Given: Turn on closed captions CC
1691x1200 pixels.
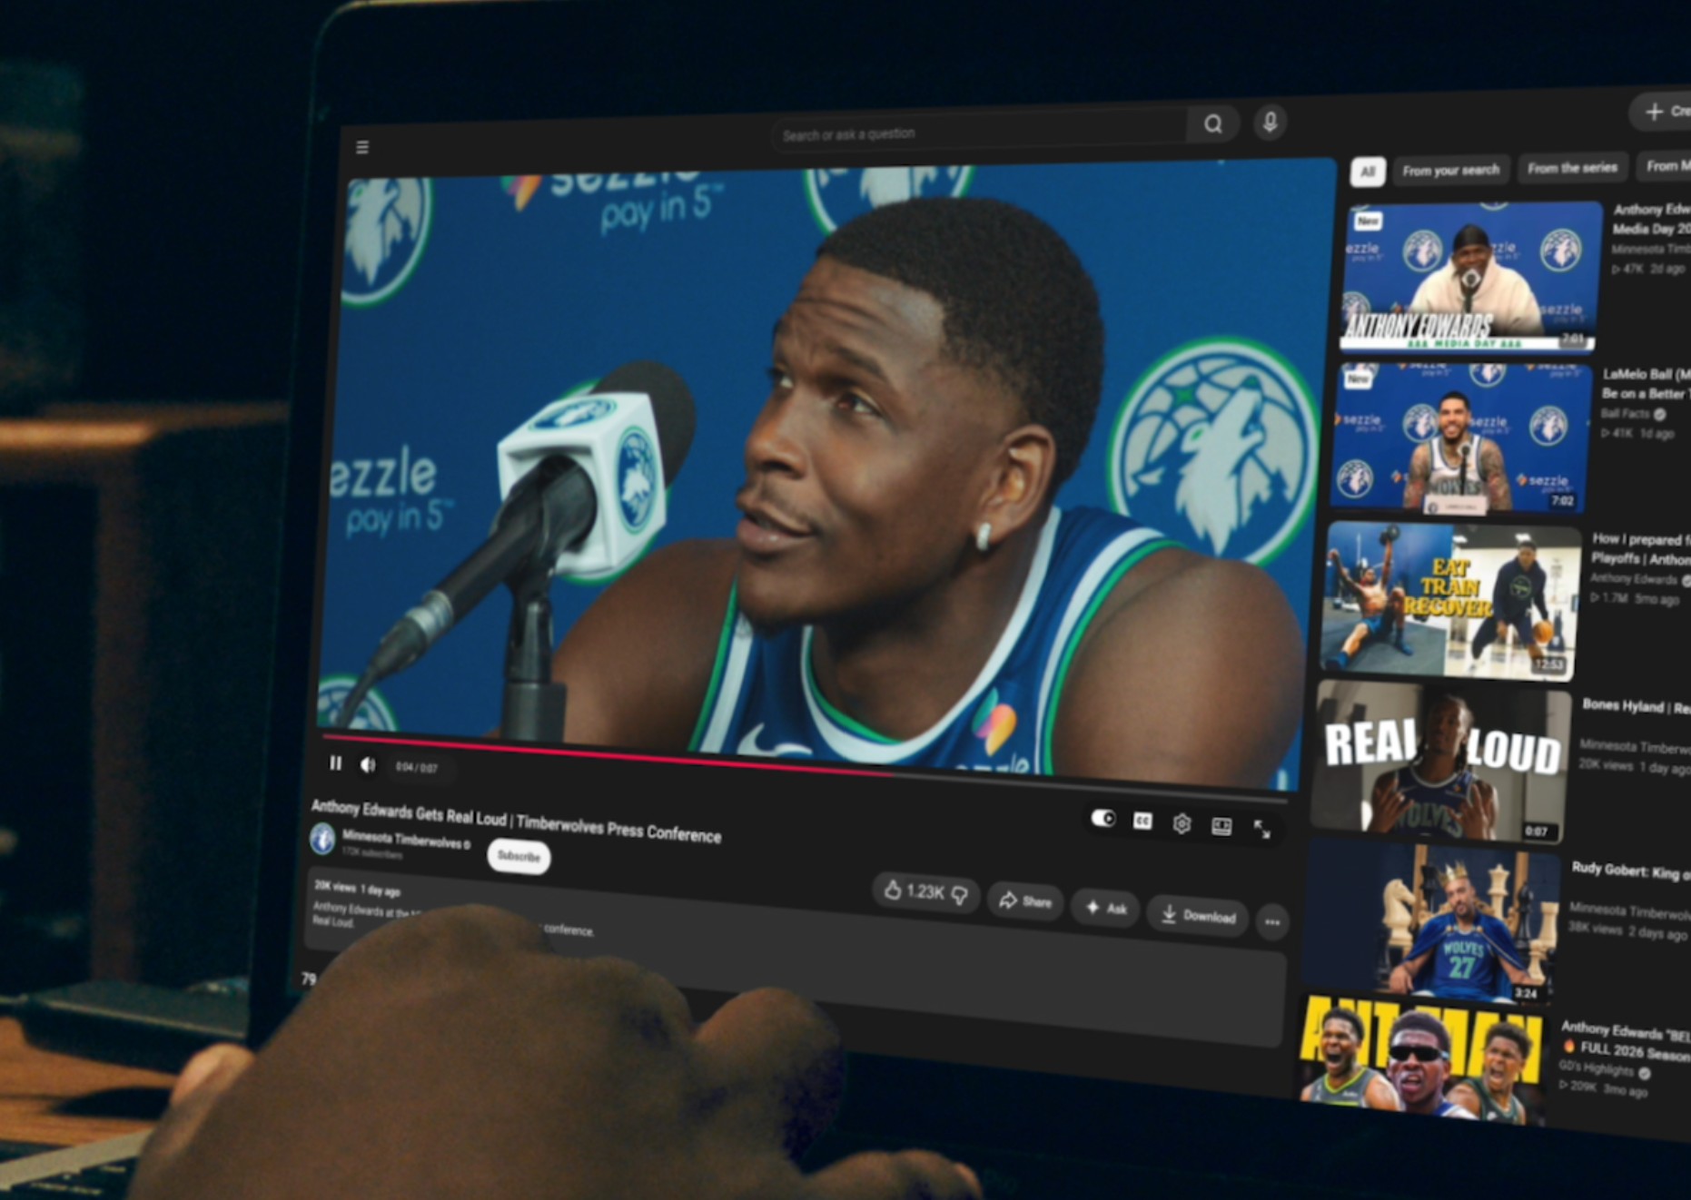Looking at the screenshot, I should pyautogui.click(x=1142, y=821).
